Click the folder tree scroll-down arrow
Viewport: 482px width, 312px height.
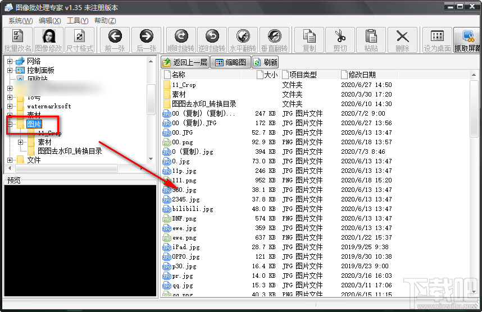pyautogui.click(x=151, y=159)
